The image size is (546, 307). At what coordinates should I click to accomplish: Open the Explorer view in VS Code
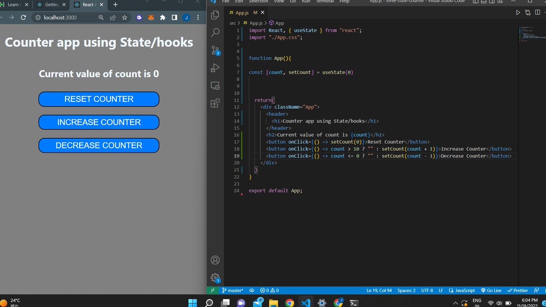(x=215, y=15)
